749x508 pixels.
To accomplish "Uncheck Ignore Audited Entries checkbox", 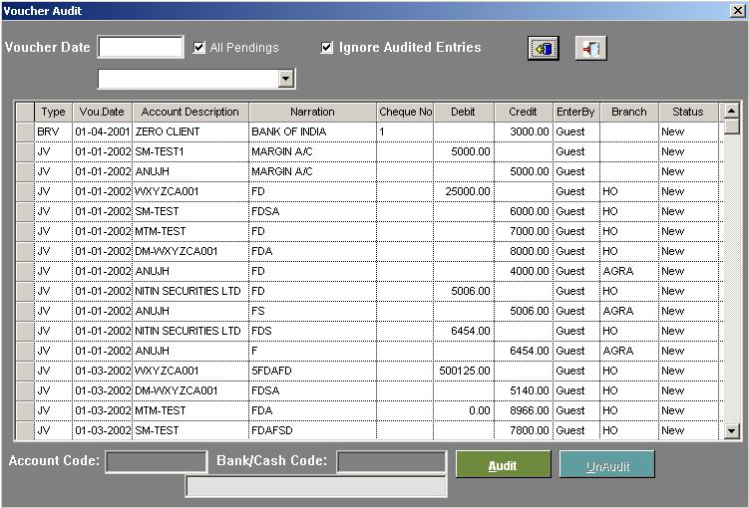I will coord(327,48).
